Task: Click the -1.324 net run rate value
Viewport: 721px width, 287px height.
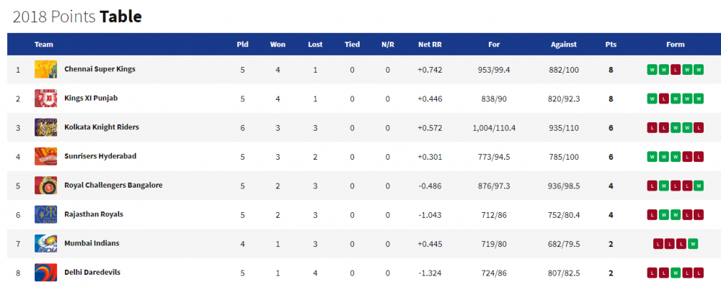Action: coord(430,273)
